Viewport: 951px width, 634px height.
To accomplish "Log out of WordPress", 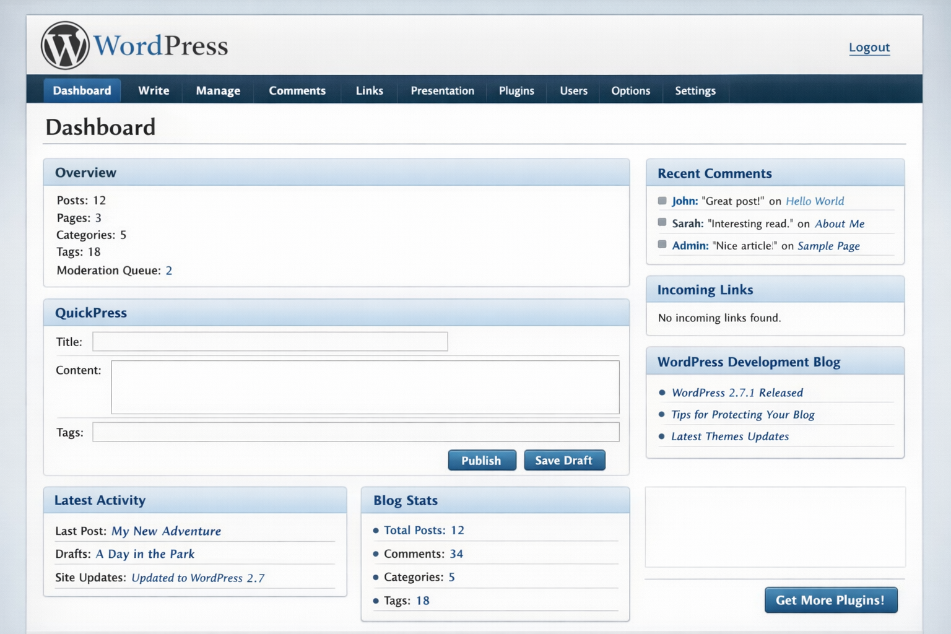I will click(x=869, y=47).
